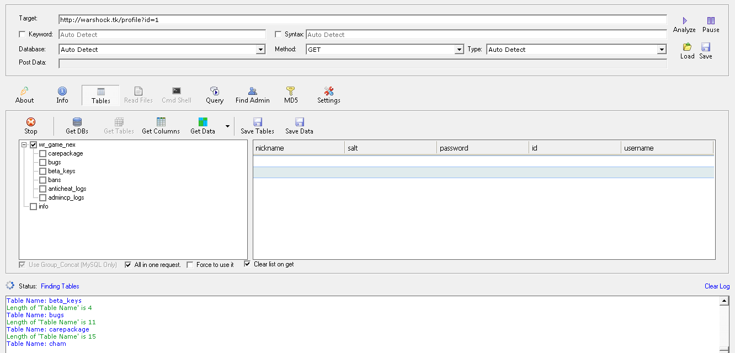Check the beta_keys table checkbox
735x353 pixels.
42,171
